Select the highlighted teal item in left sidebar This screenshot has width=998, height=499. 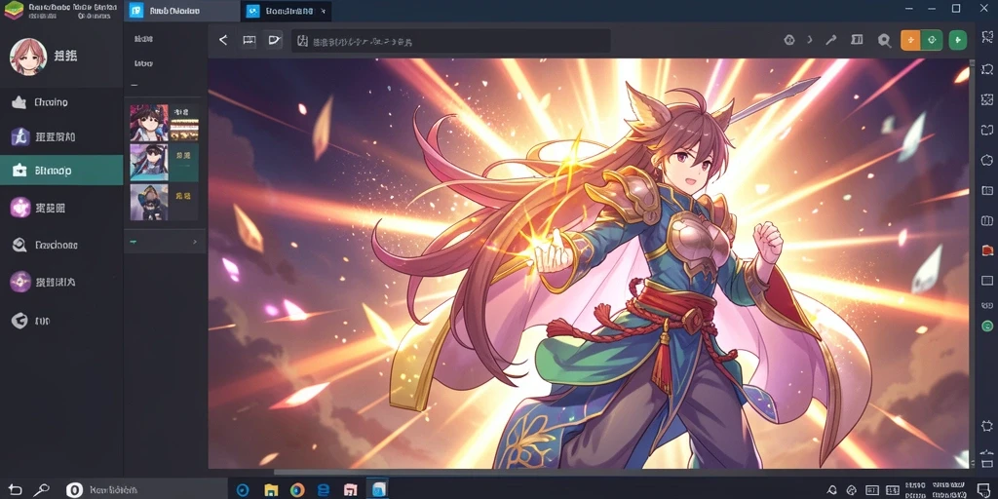61,170
